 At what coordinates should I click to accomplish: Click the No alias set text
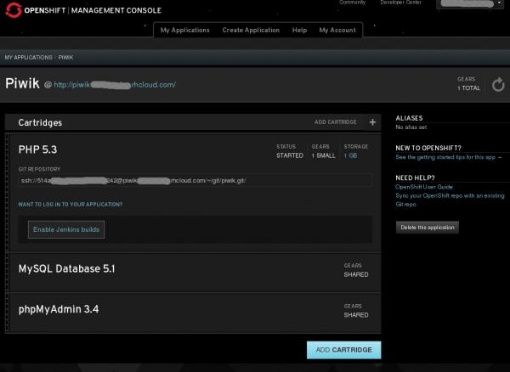tap(411, 127)
